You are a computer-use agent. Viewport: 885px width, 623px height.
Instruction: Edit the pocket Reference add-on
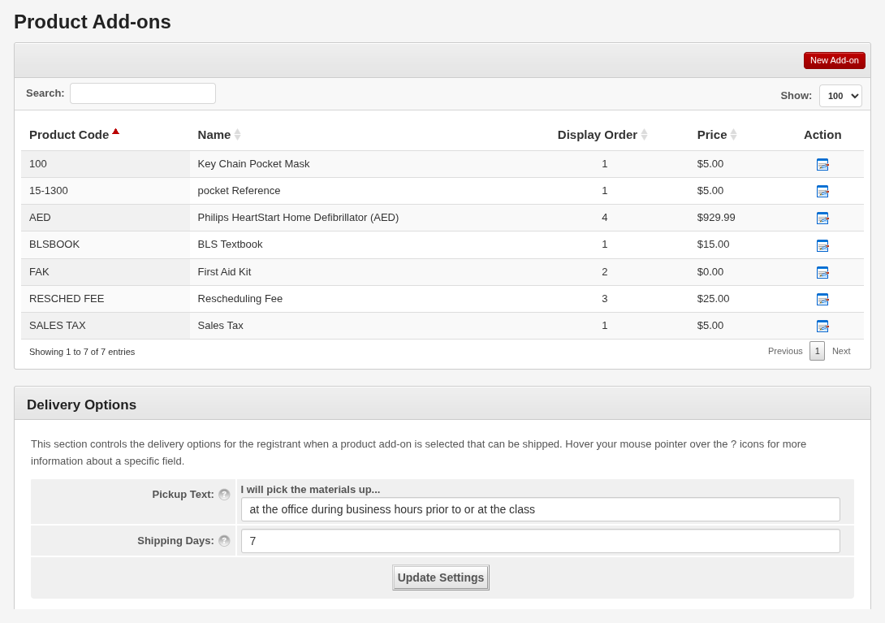click(x=822, y=191)
